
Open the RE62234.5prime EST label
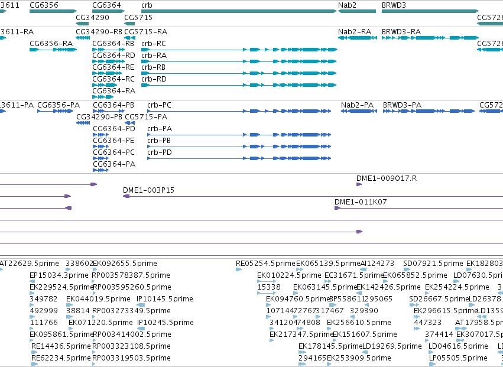point(61,358)
